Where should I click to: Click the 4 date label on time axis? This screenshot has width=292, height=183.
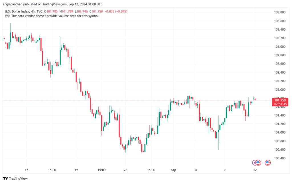[196, 170]
